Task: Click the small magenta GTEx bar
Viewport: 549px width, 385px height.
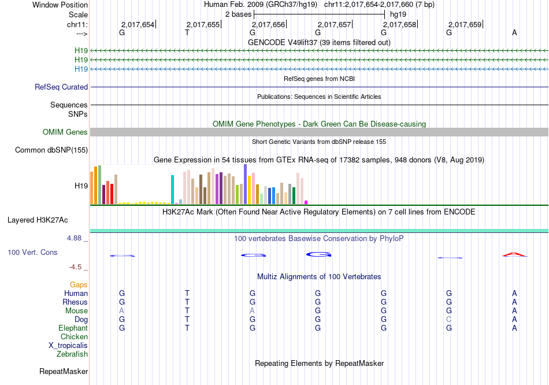Action: coord(306,202)
